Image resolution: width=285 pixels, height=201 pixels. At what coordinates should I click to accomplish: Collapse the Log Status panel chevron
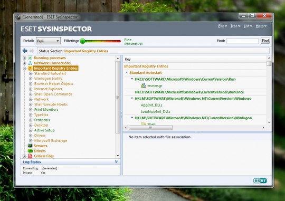[116, 161]
